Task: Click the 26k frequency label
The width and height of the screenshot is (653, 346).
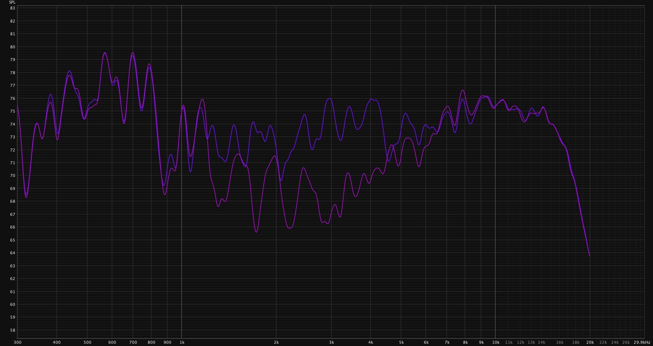Action: coord(626,342)
